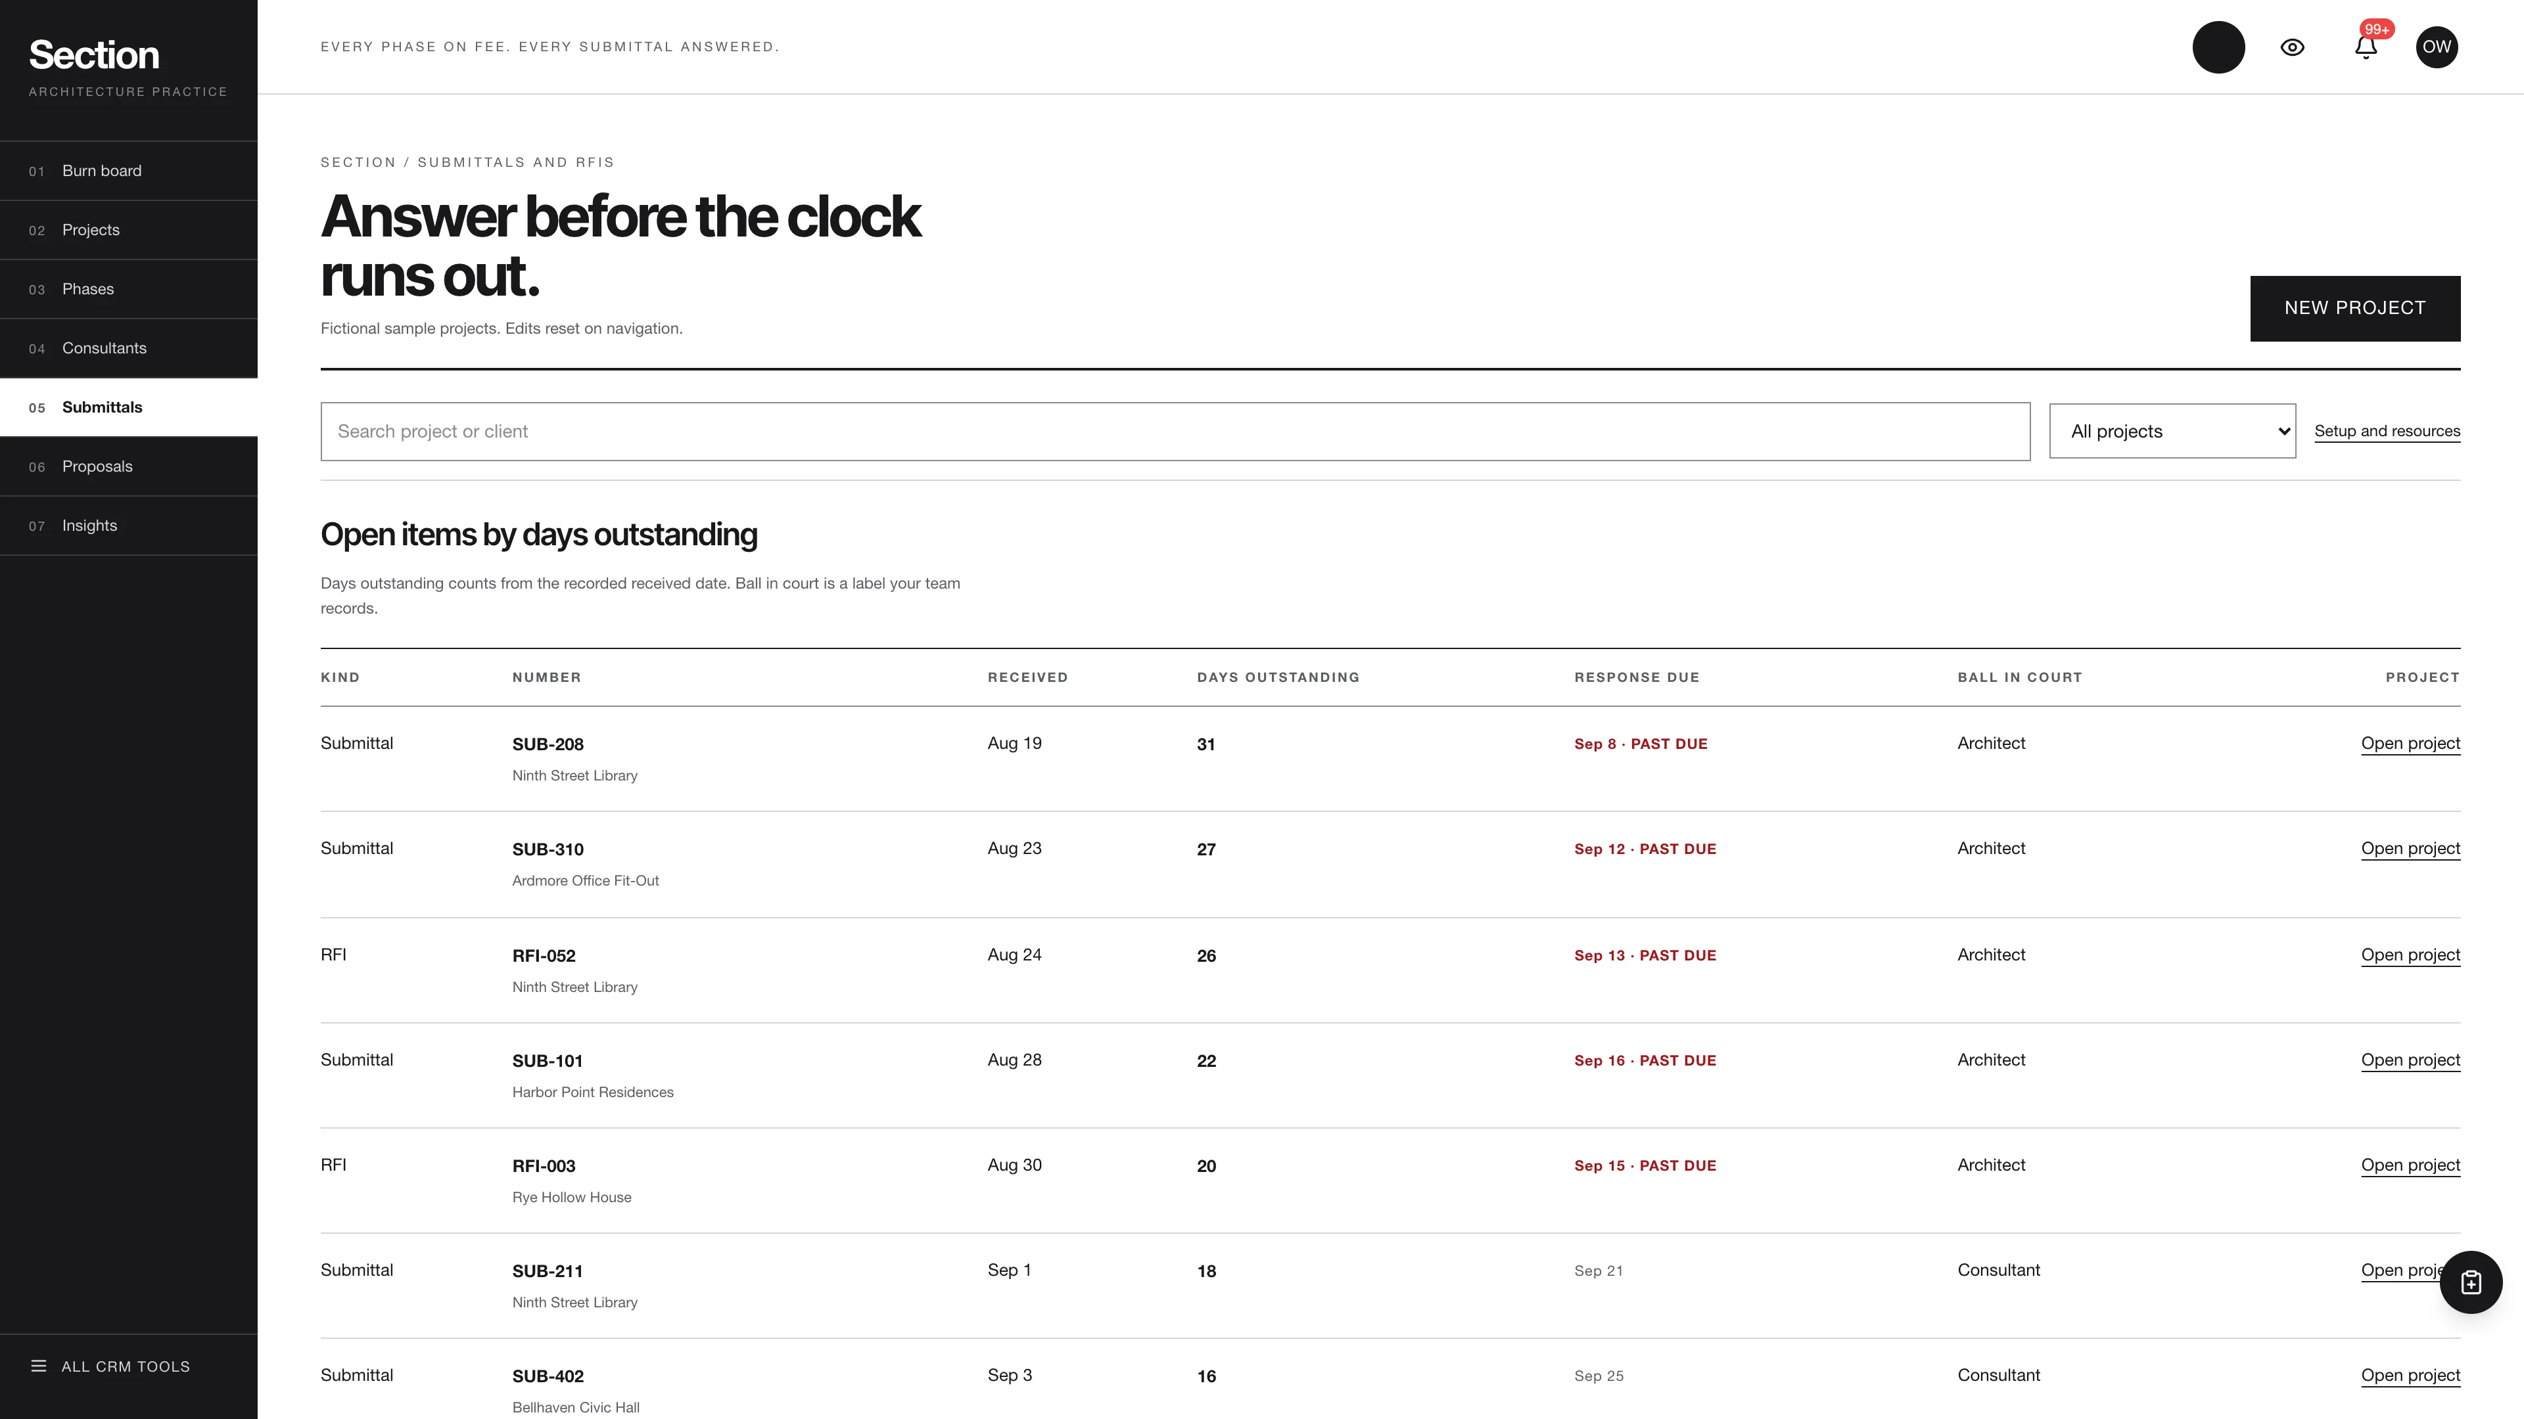Click the Sep 16 · PAST DUE label
This screenshot has height=1419, width=2524.
[x=1645, y=1060]
